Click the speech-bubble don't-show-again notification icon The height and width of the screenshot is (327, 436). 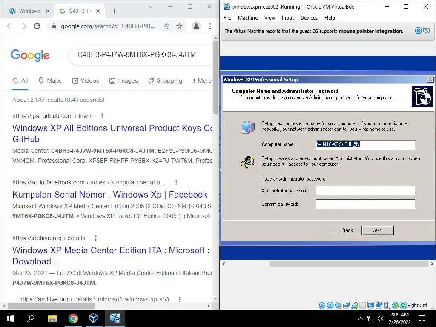coord(427,31)
